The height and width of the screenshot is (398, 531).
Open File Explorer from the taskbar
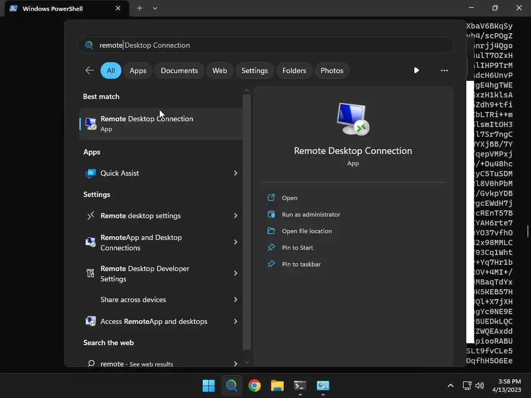[277, 386]
